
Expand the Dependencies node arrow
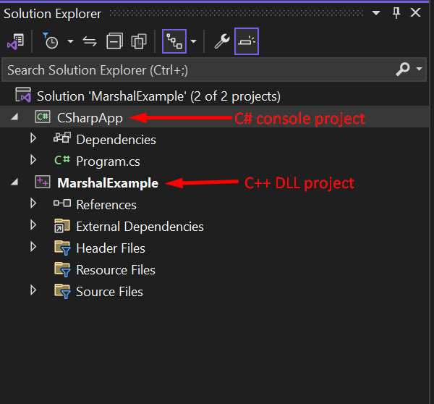click(33, 138)
